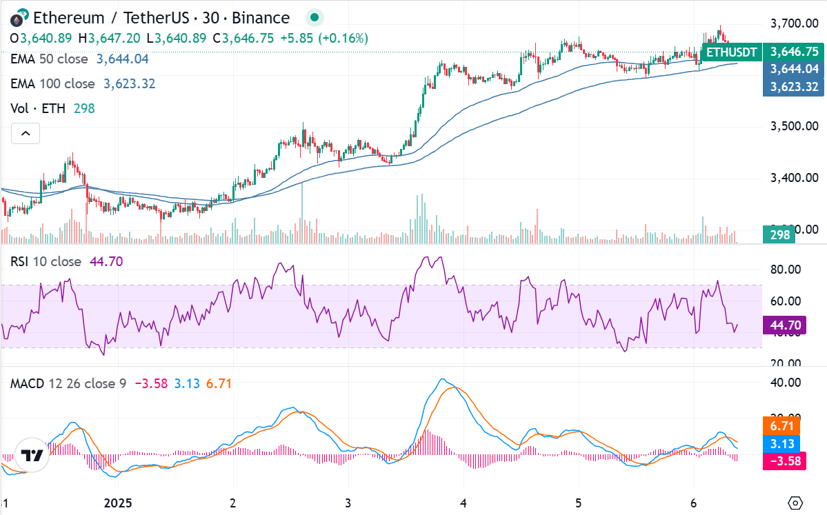Viewport: 827px width, 515px height.
Task: Open the TradingView logo badge
Action: click(32, 455)
